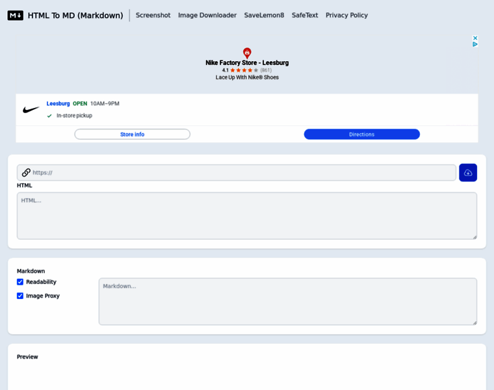494x390 pixels.
Task: Click the 10AM–9PM hours text
Action: point(105,103)
